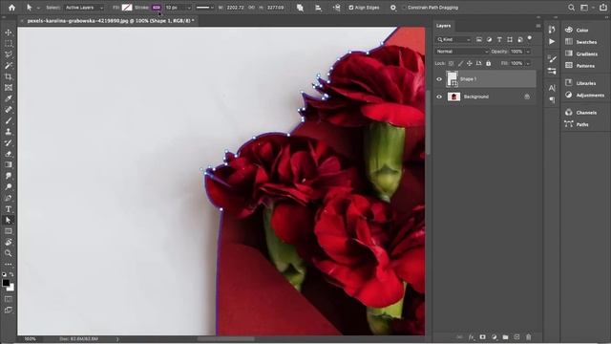Open the Color panel

coord(579,30)
